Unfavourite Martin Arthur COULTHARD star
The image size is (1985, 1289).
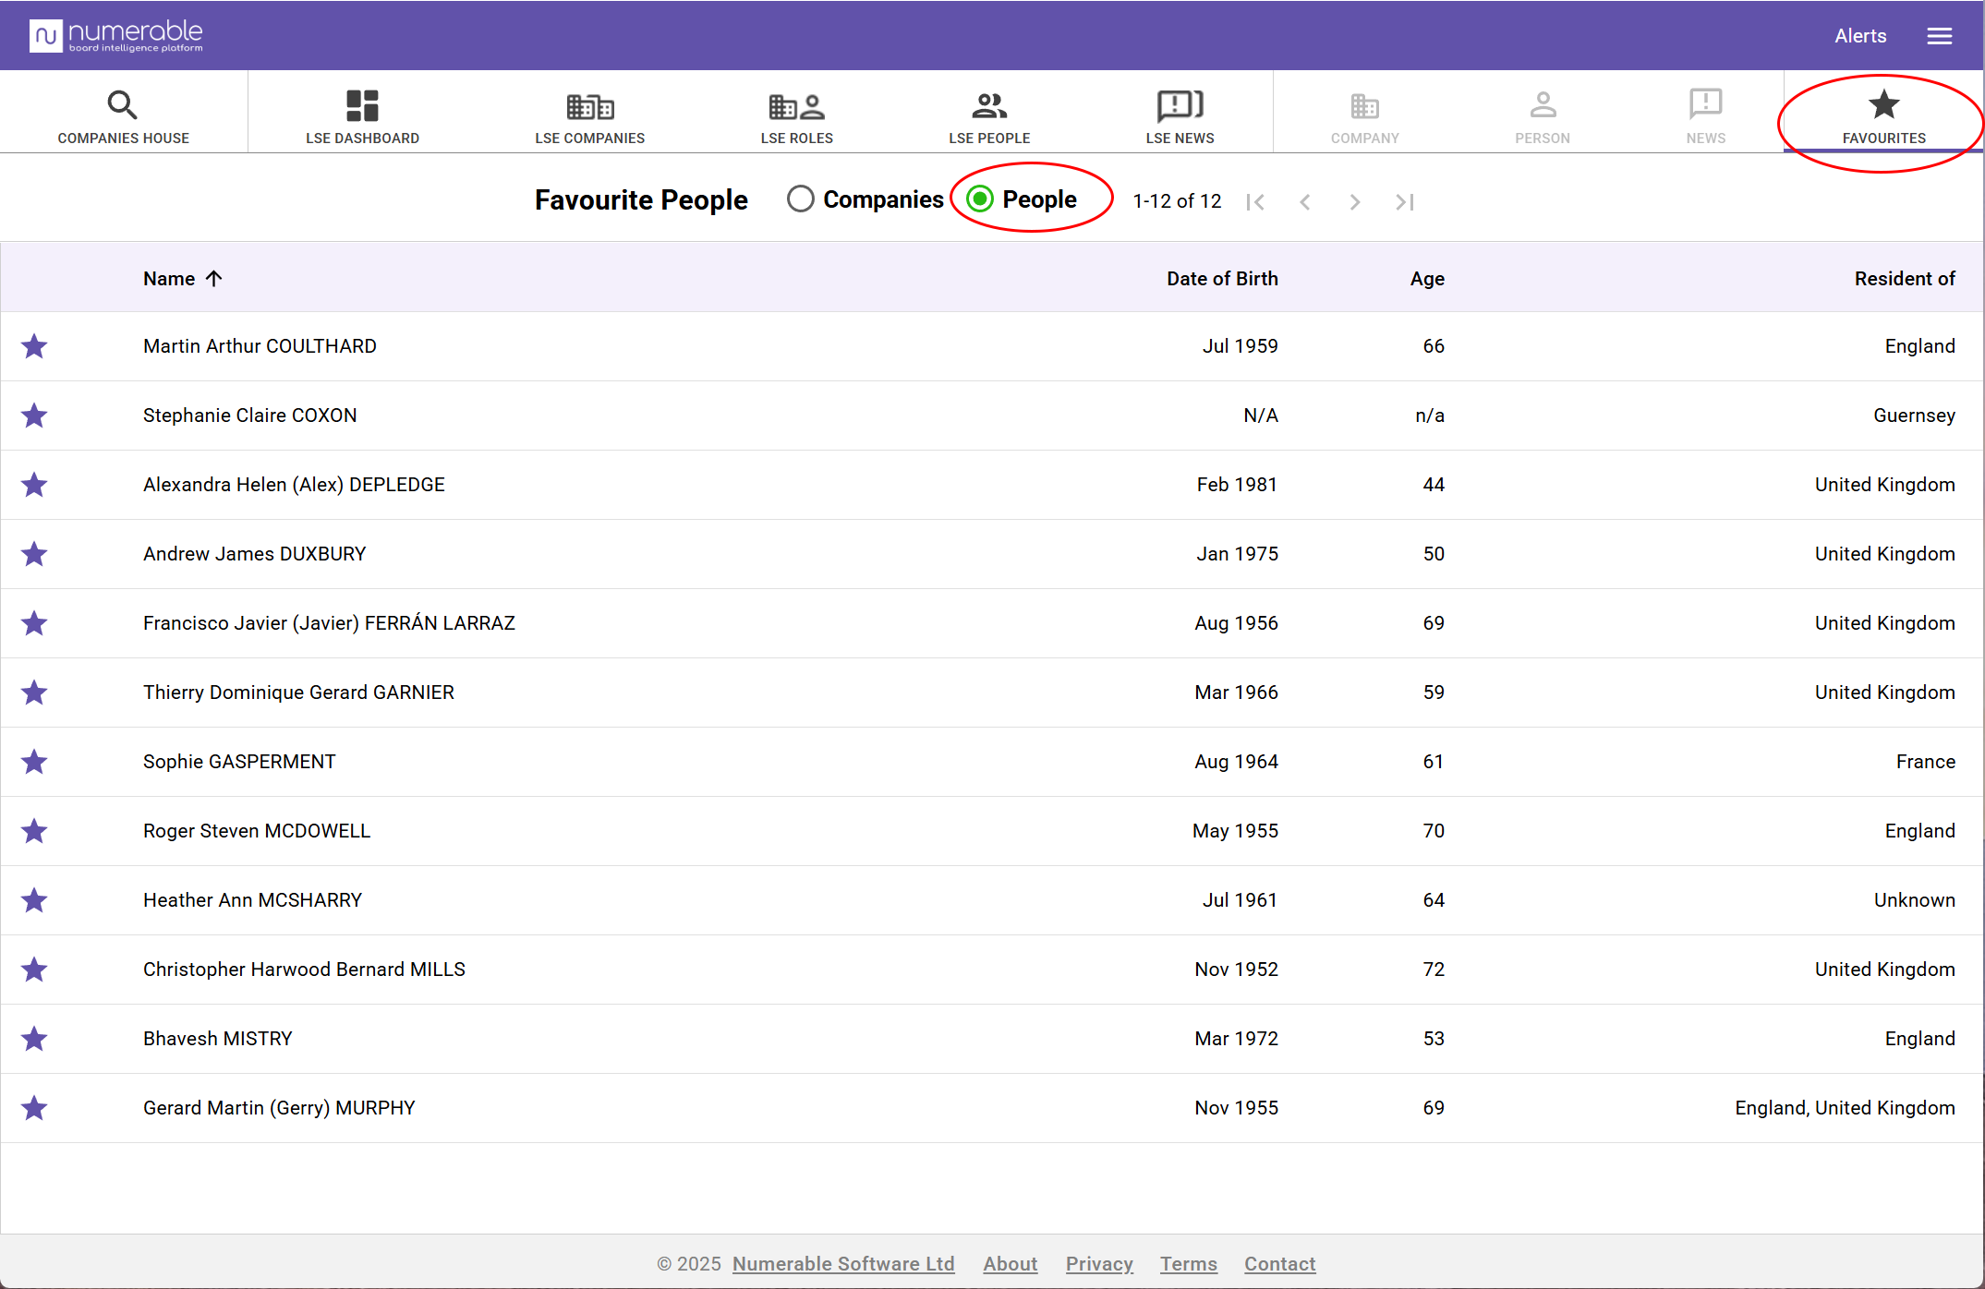coord(34,346)
